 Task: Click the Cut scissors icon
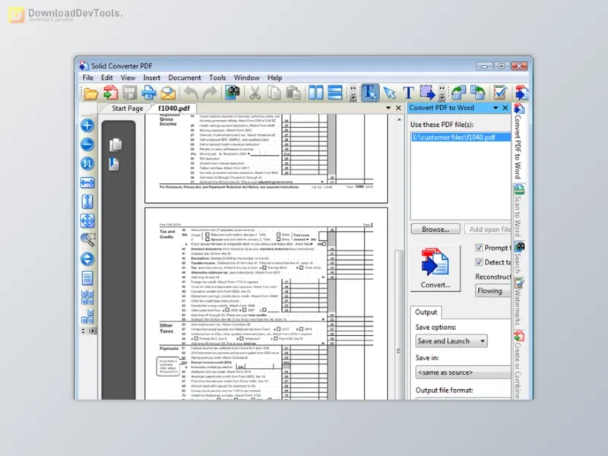coord(255,93)
